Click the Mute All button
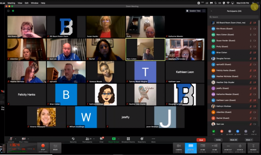The image size is (261, 155). point(233,140)
